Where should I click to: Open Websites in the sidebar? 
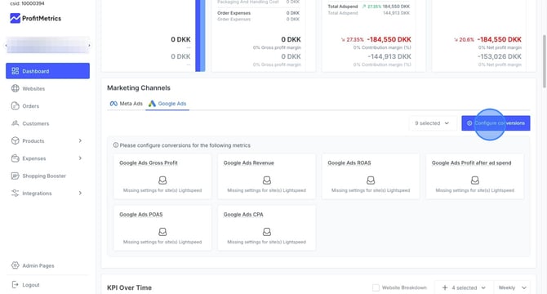click(48, 88)
